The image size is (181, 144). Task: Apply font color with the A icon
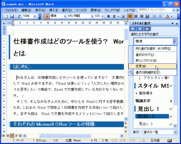click(x=168, y=16)
